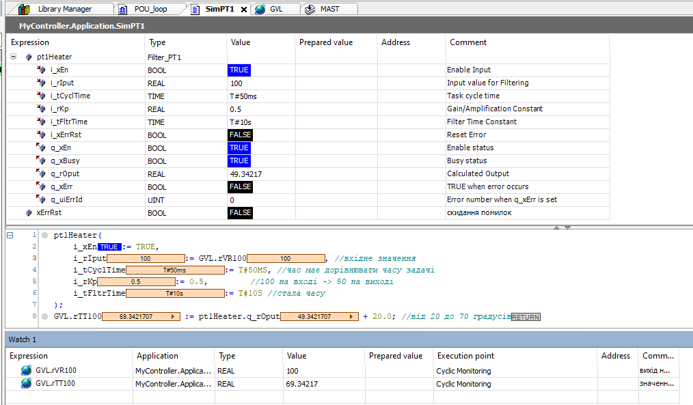Open the Library Manager tab

pyautogui.click(x=64, y=9)
